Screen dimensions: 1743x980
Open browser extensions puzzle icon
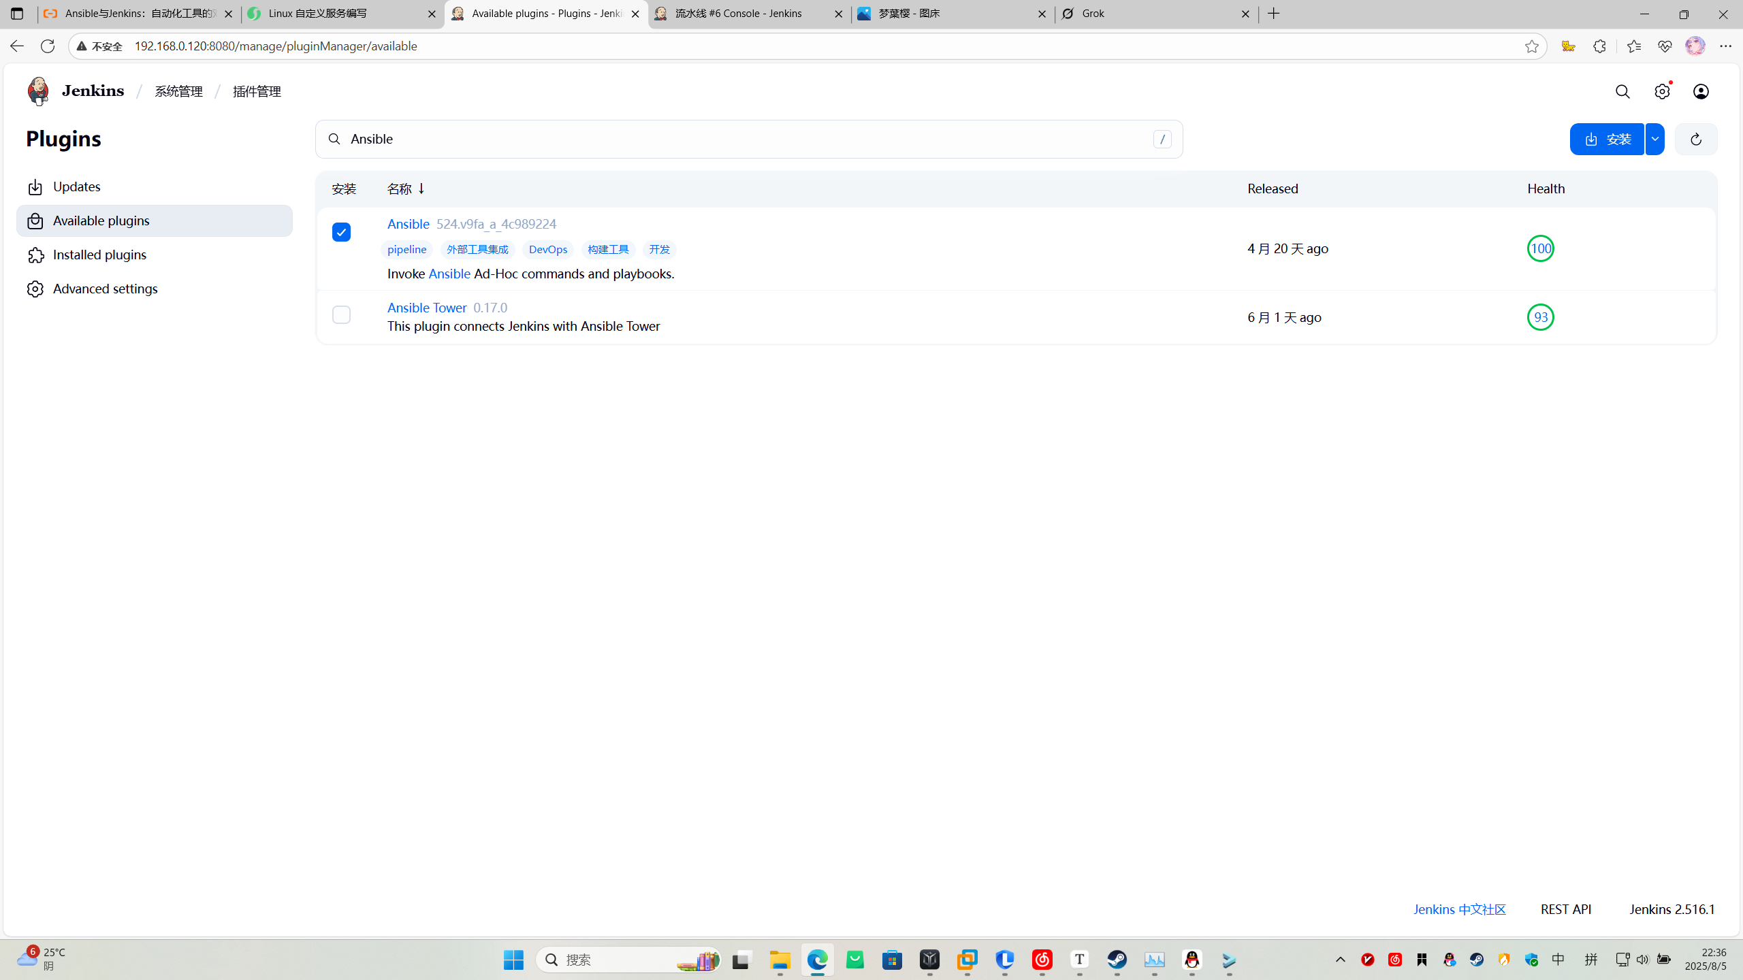click(1599, 46)
